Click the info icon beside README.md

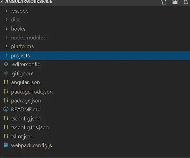(6, 109)
